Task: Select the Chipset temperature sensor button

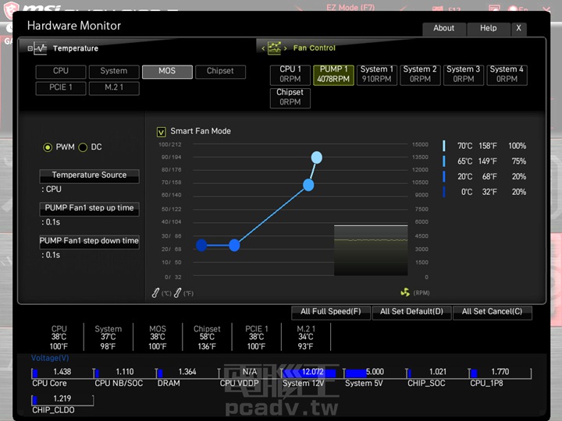Action: click(x=220, y=71)
